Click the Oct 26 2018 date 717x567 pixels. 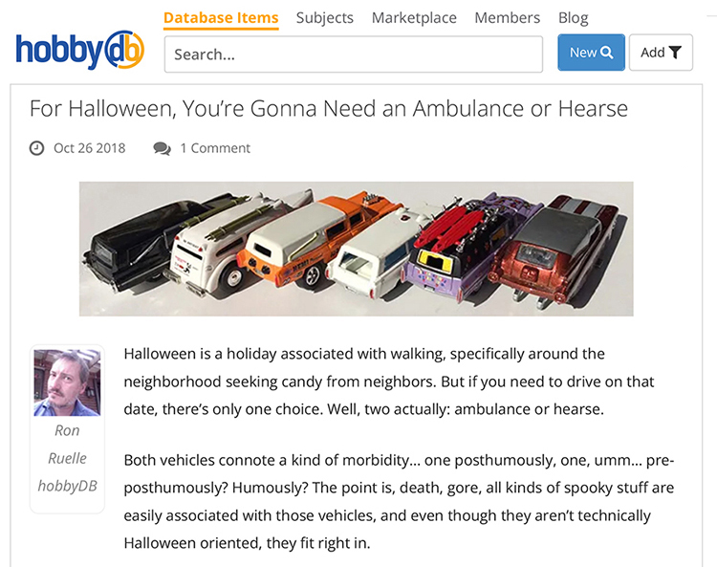pos(90,148)
